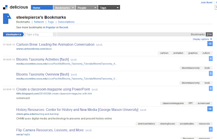The image size is (217, 139).
Task: Click the Join Now! link
Action: pyautogui.click(x=206, y=2)
